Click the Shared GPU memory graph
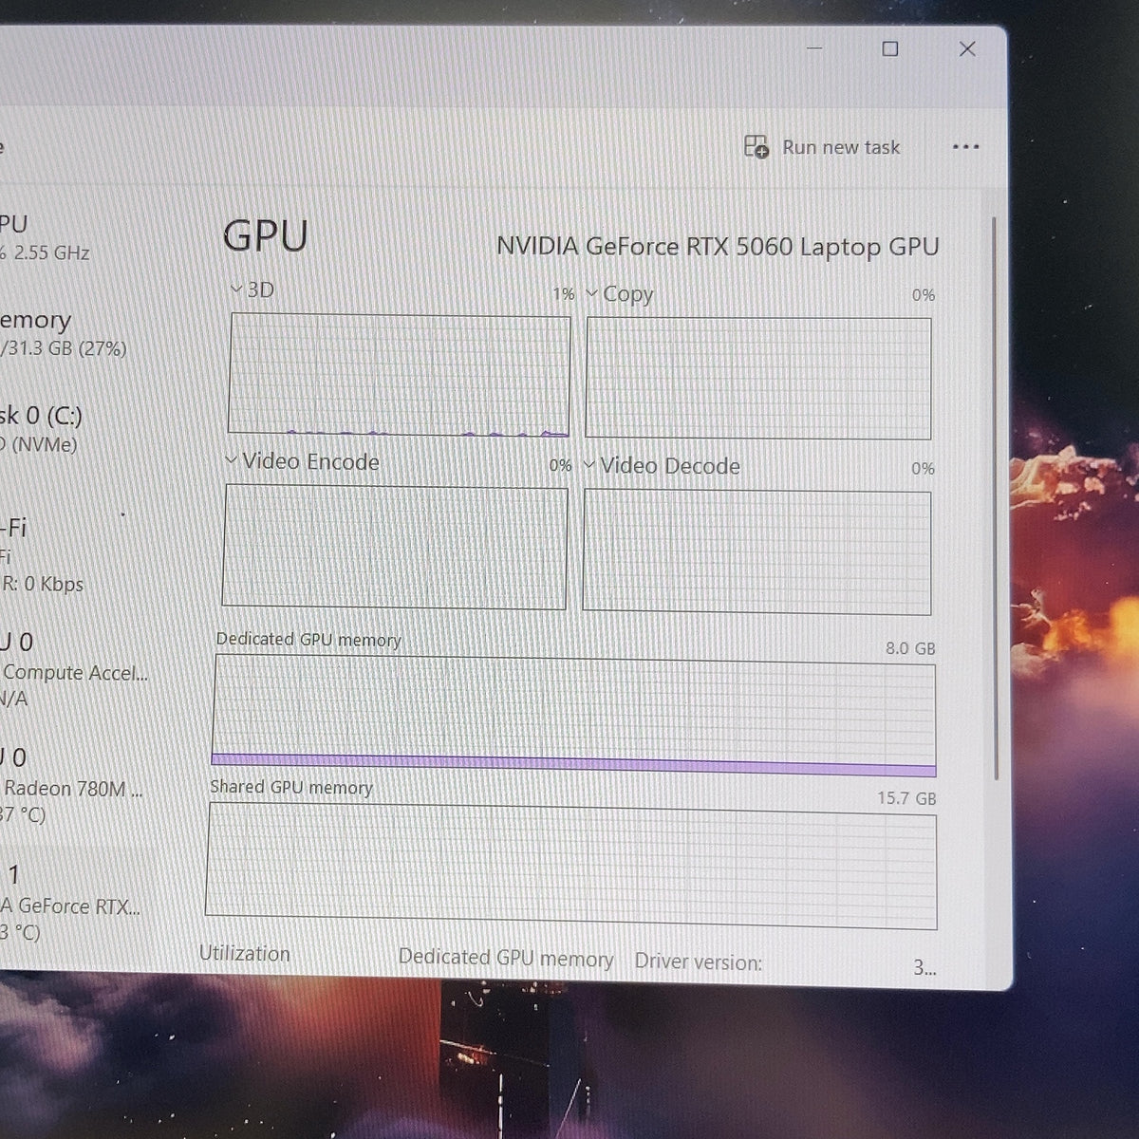This screenshot has height=1139, width=1139. pos(571,866)
